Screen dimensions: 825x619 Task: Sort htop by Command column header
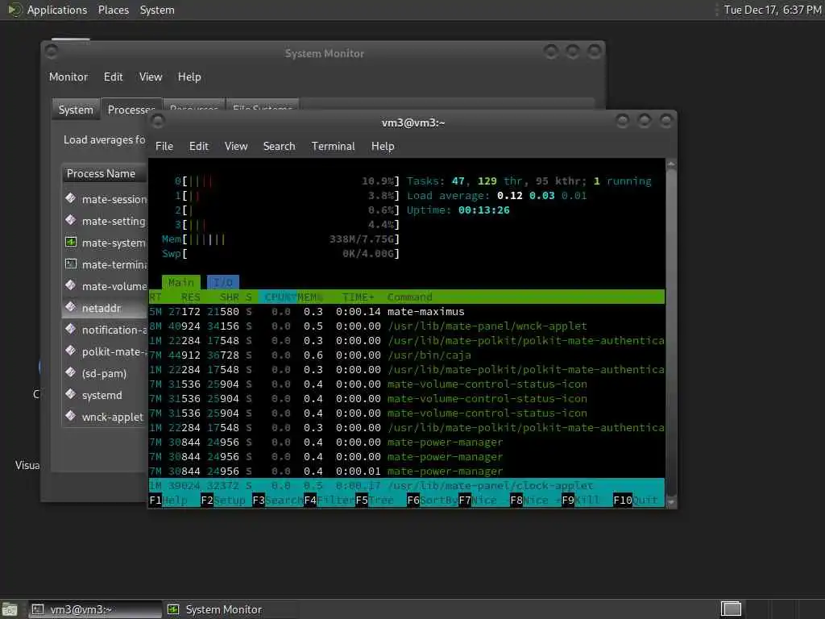410,297
